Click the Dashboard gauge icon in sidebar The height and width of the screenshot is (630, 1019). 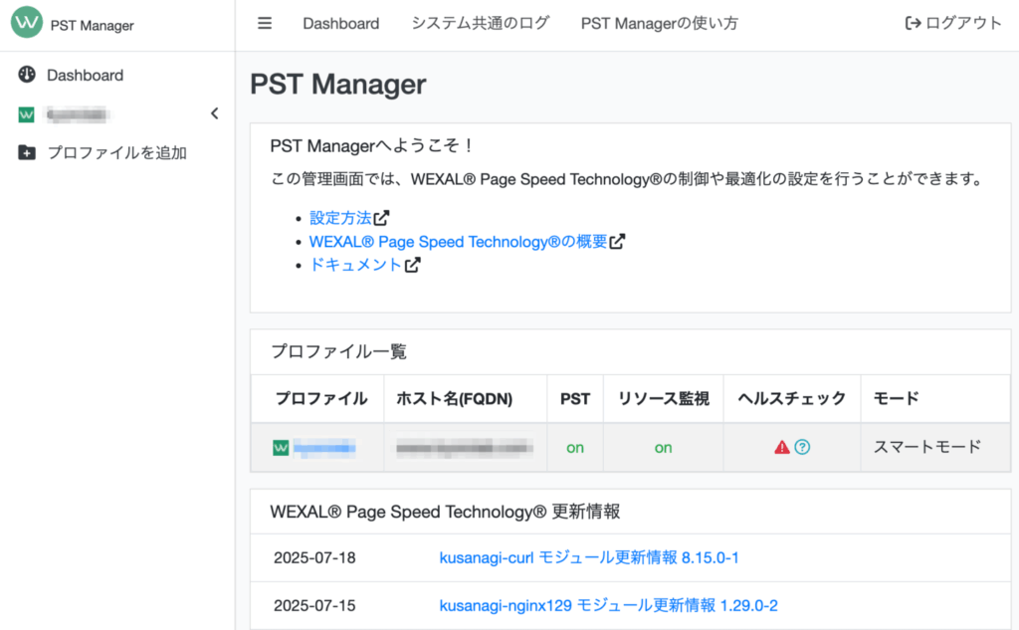coord(27,75)
